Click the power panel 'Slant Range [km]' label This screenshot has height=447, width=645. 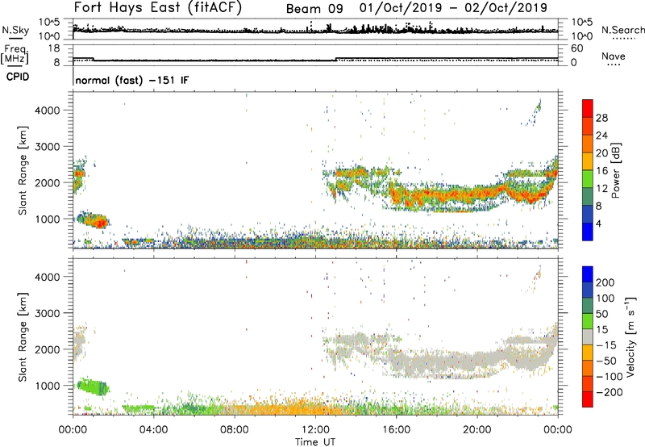tap(23, 170)
